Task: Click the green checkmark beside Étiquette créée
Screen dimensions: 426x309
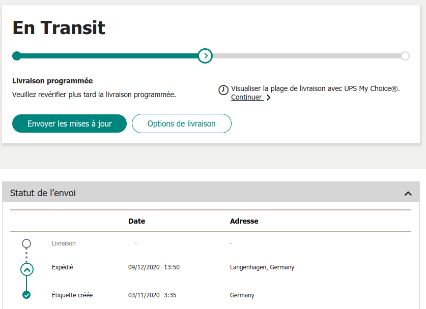Action: pos(26,295)
